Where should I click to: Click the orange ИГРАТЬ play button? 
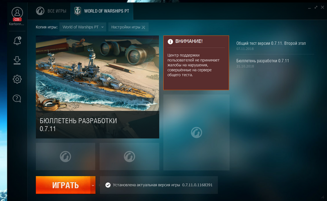[x=63, y=185]
